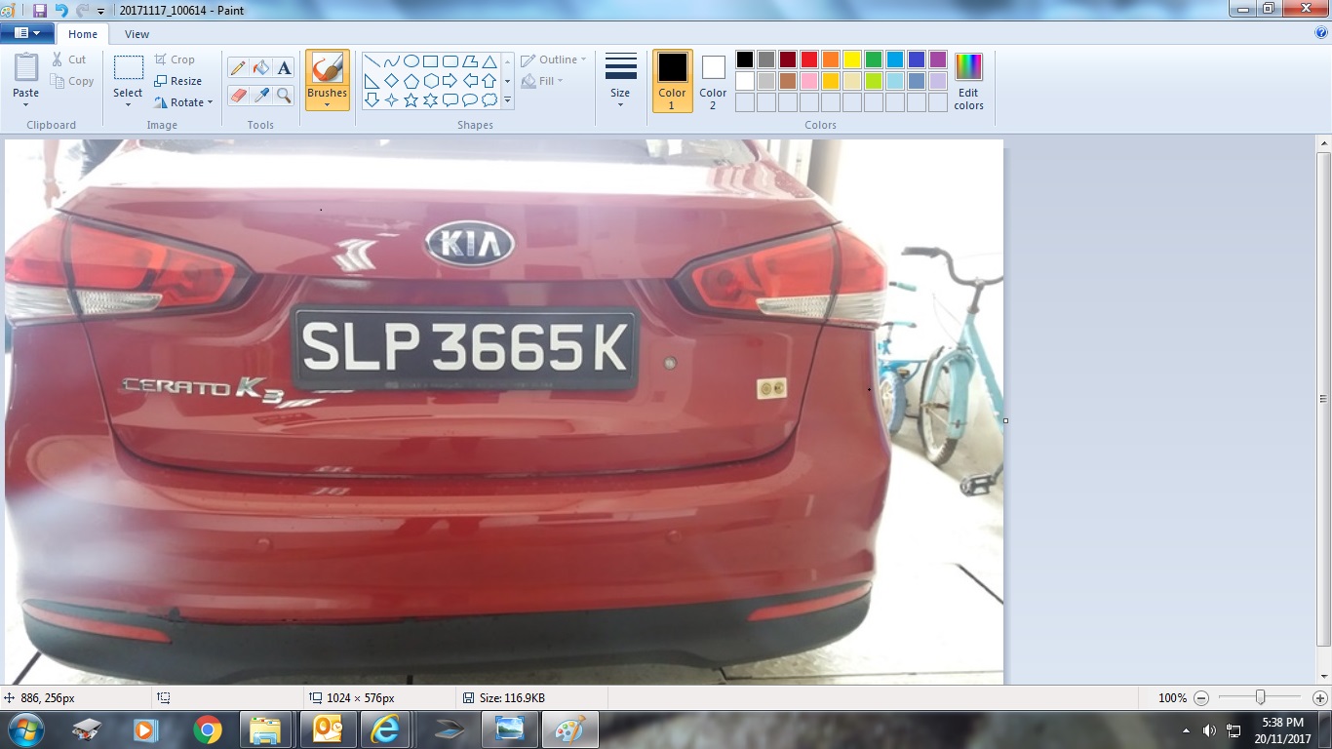
Task: Open Google Chrome from the taskbar
Action: [207, 729]
